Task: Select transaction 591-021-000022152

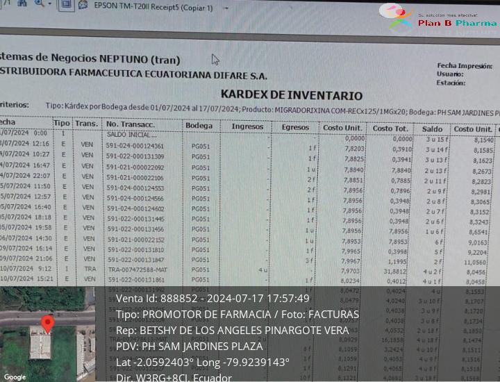Action: tap(136, 240)
